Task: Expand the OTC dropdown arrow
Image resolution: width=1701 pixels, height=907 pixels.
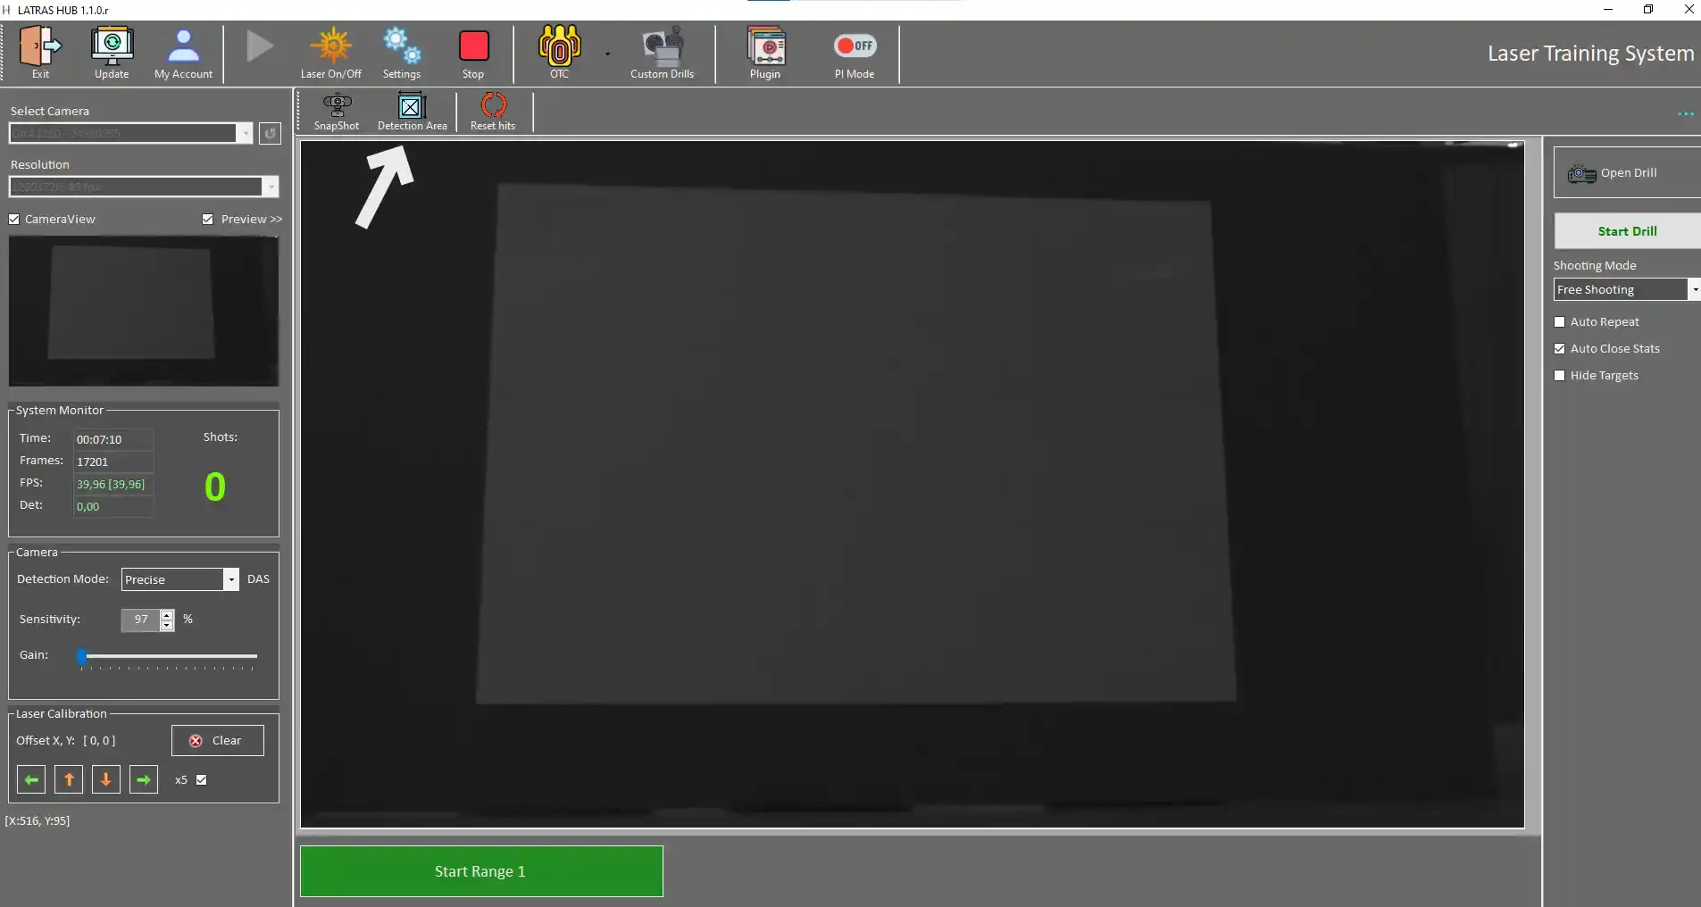Action: (x=607, y=54)
